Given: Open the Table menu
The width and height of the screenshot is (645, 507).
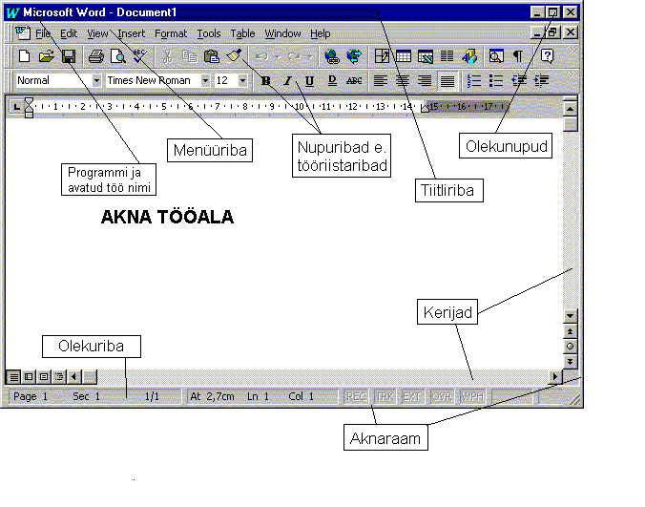Looking at the screenshot, I should pos(242,33).
